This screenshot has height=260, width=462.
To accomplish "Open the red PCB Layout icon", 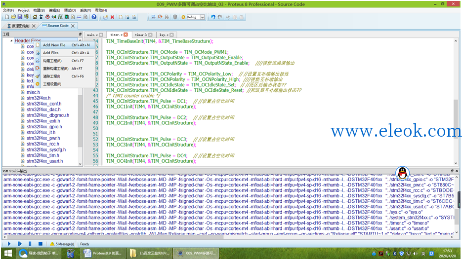I will (47, 17).
